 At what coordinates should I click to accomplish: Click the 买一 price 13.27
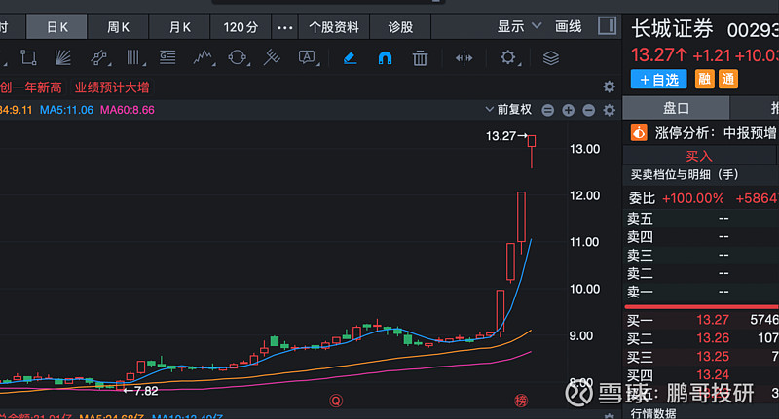tap(713, 320)
